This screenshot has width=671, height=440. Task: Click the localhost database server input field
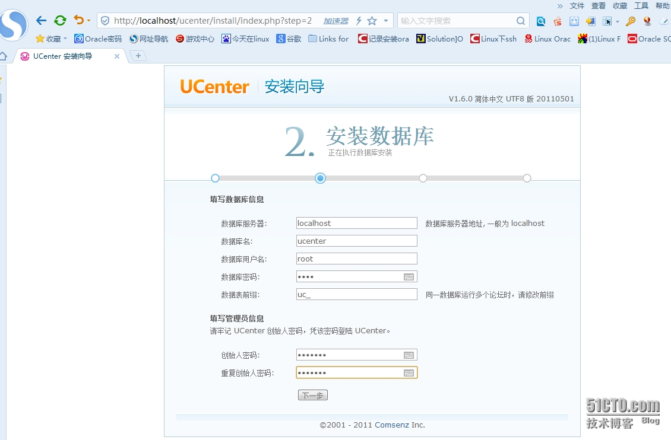click(x=356, y=223)
